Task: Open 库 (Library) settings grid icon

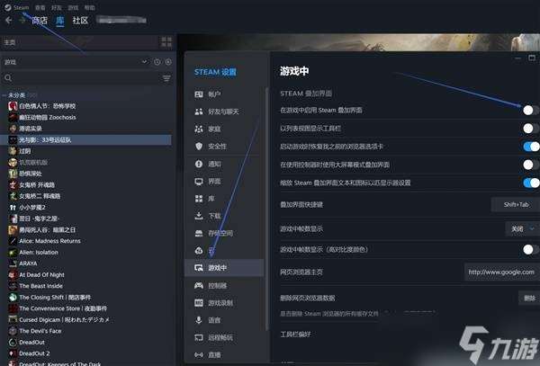Action: (x=199, y=199)
